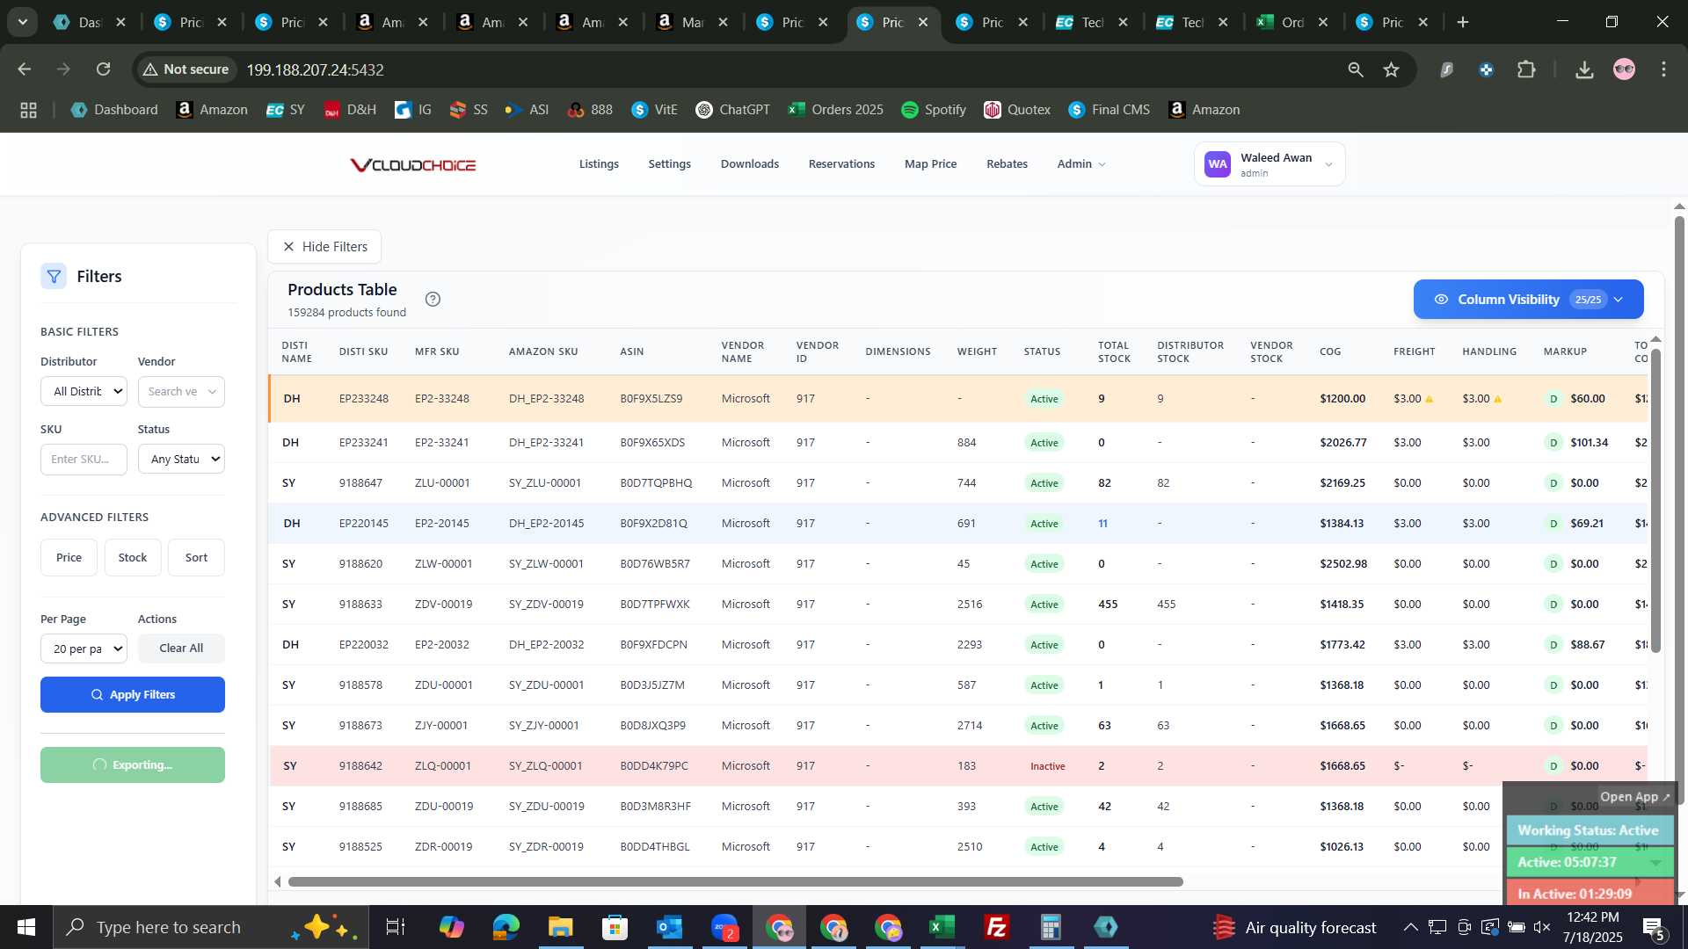This screenshot has height=949, width=1688.
Task: Open the Windows Start menu
Action: 26,927
